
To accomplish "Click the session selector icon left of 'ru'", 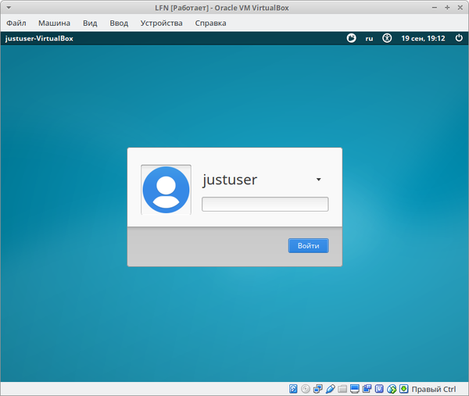I will [352, 37].
